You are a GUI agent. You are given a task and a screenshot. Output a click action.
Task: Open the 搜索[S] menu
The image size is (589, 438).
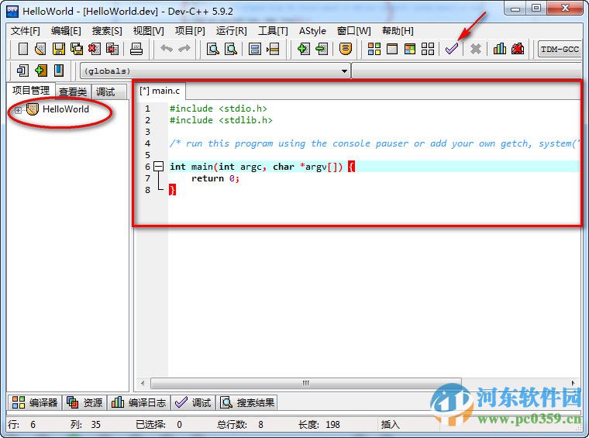[107, 31]
